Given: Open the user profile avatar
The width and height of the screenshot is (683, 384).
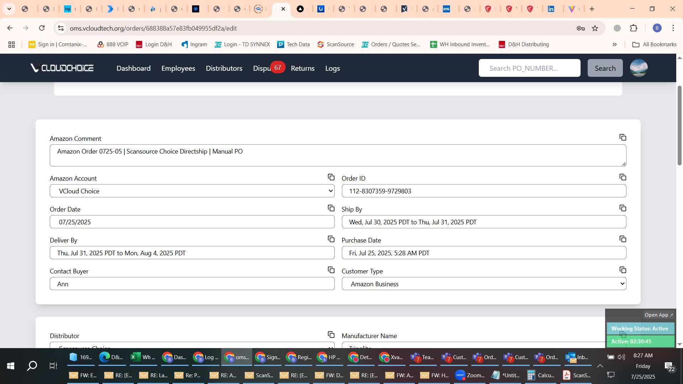Looking at the screenshot, I should 639,68.
